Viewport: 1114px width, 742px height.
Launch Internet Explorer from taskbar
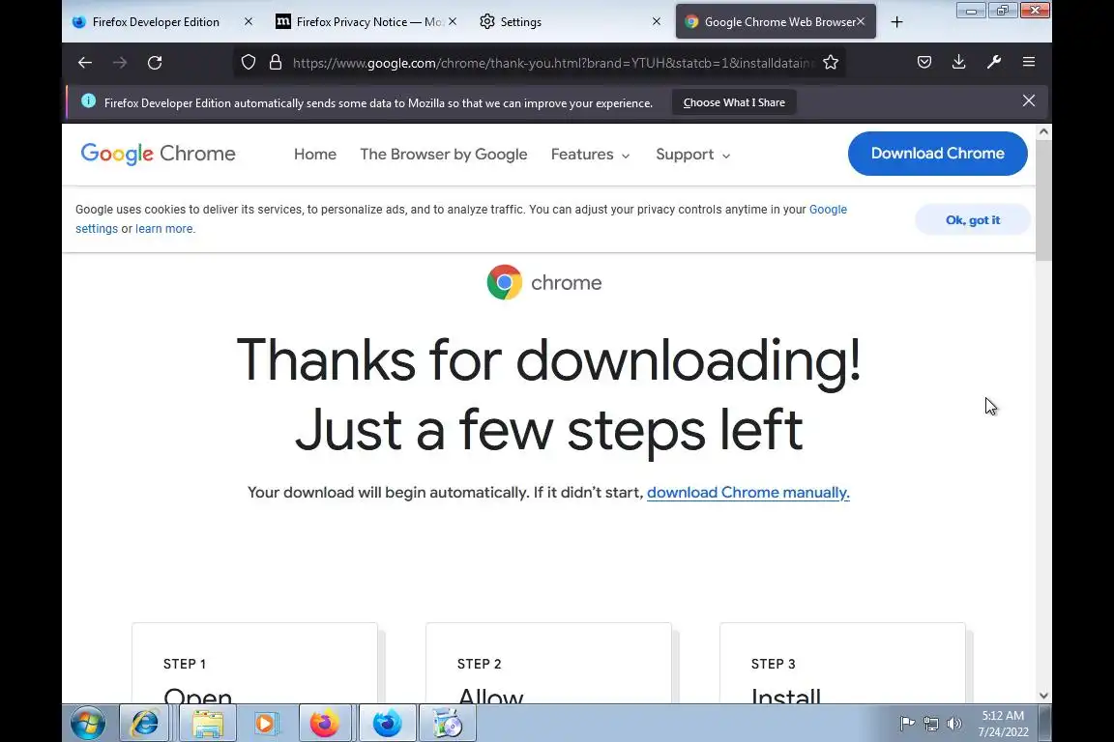(144, 724)
